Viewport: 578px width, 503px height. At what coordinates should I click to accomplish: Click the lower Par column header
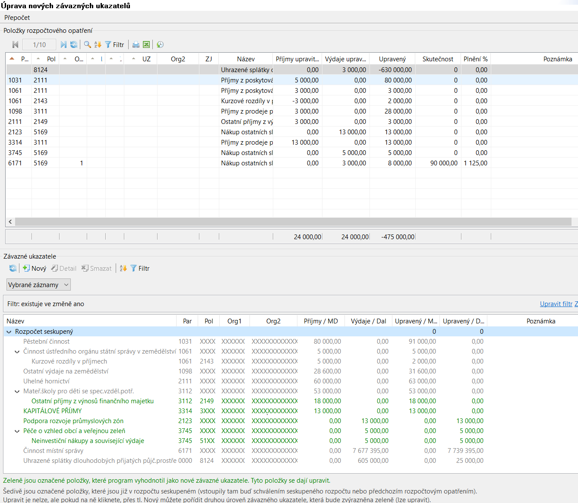pyautogui.click(x=187, y=321)
